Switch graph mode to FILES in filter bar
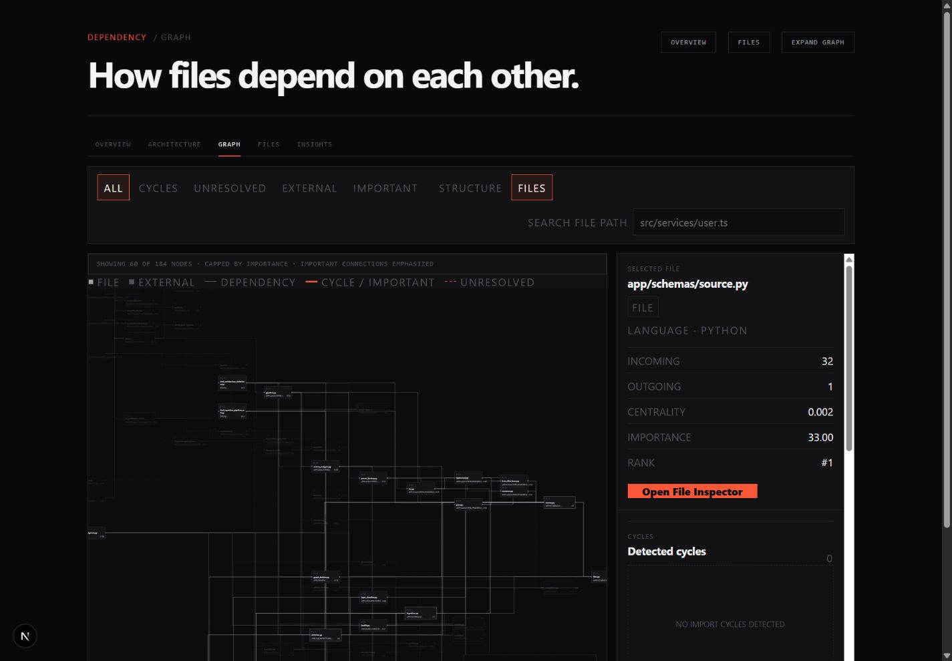Screen dimensions: 952x661 click(532, 188)
